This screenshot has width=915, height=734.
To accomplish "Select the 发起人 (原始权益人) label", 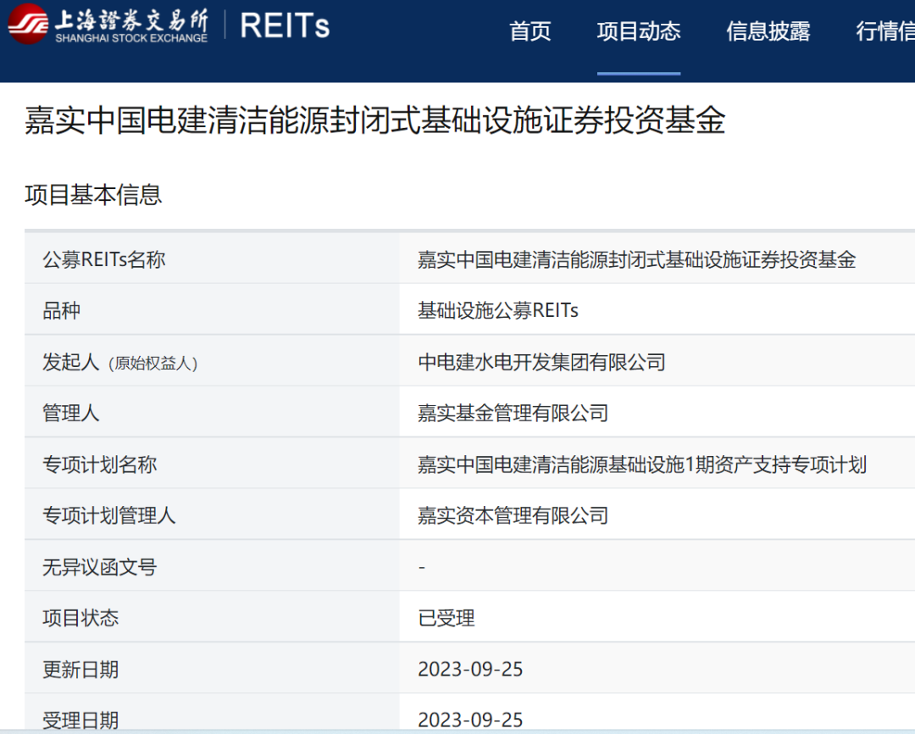I will coord(120,362).
